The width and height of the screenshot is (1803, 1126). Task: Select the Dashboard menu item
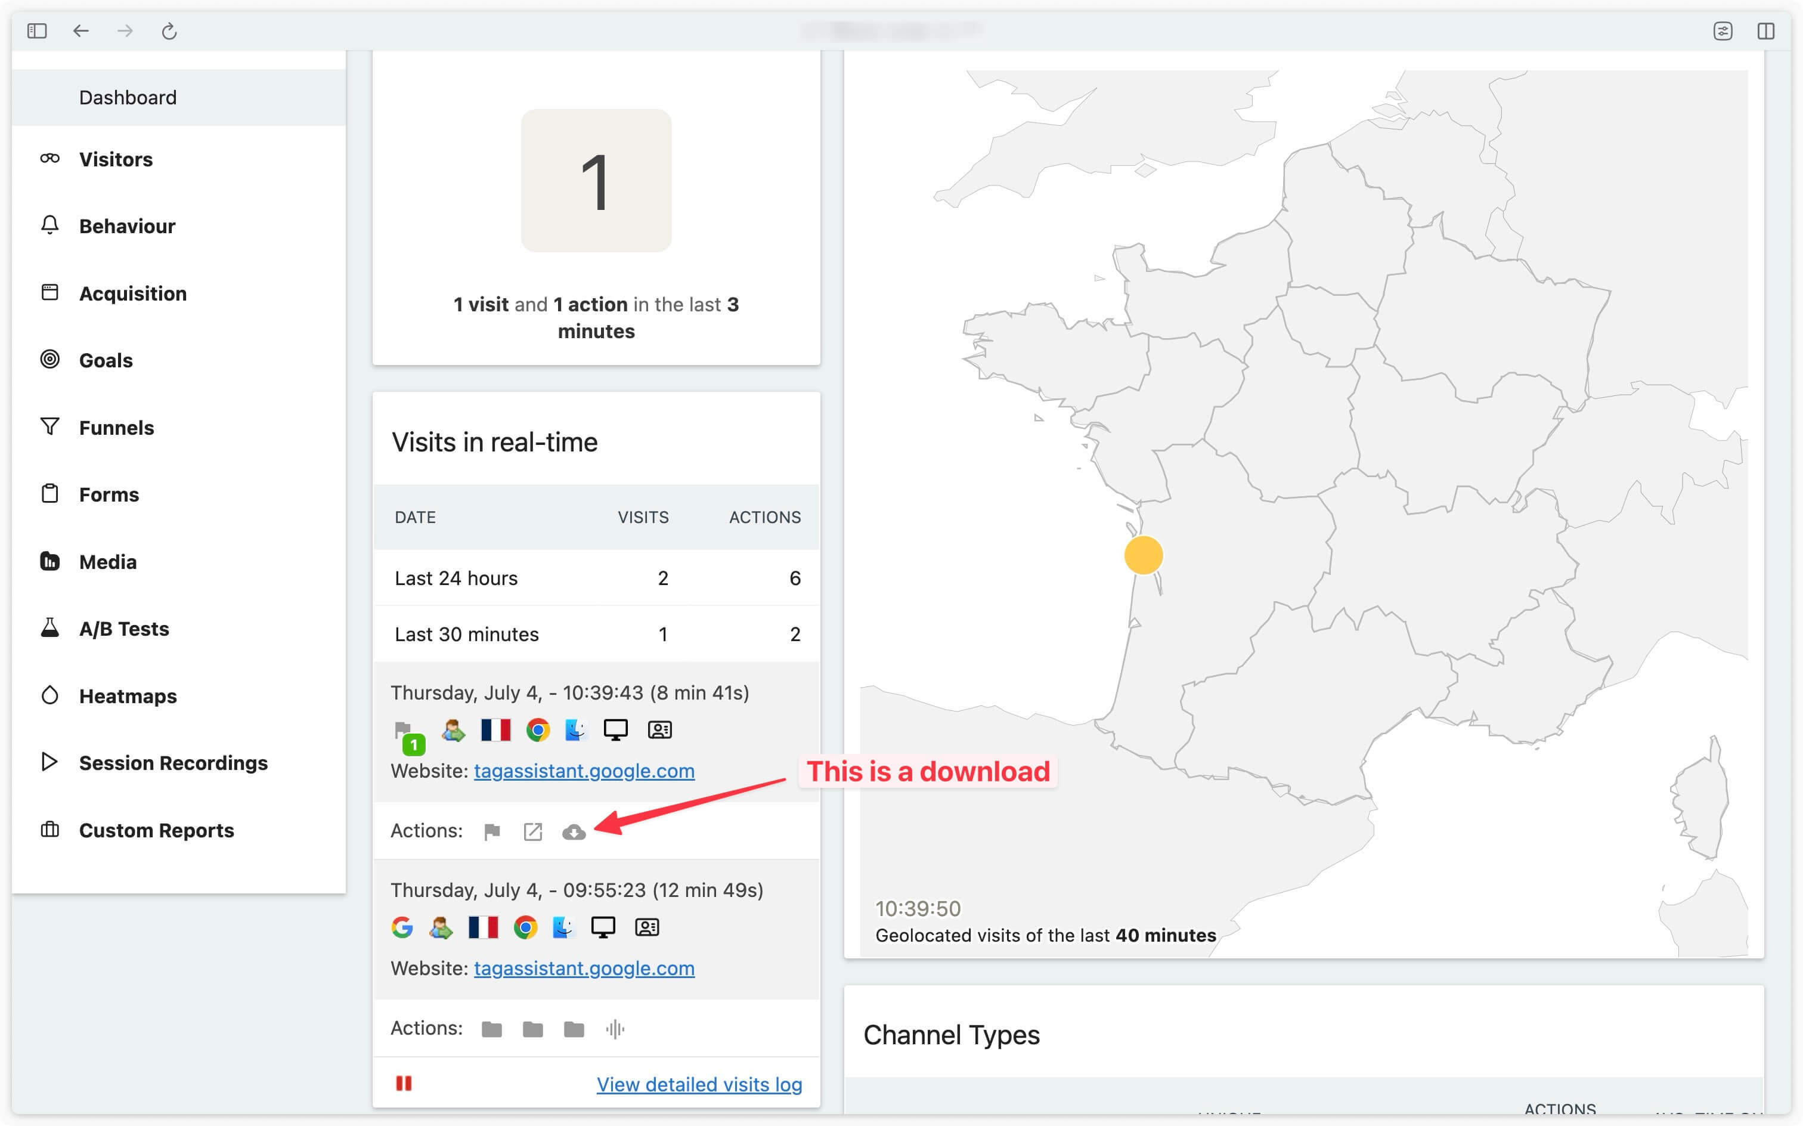click(127, 97)
